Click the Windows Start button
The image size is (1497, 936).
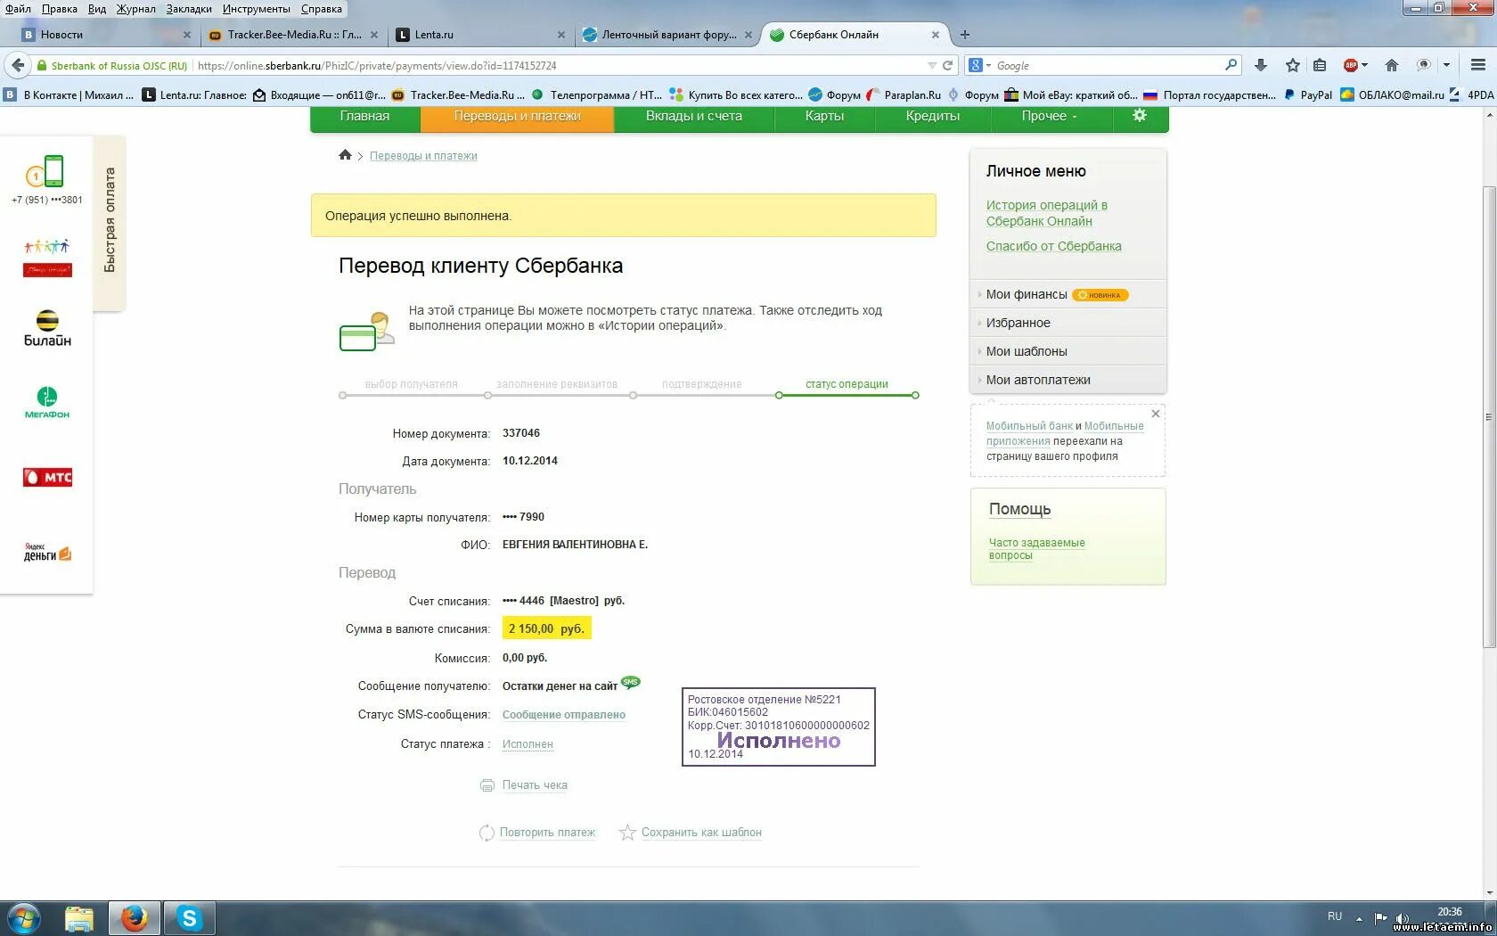(23, 918)
